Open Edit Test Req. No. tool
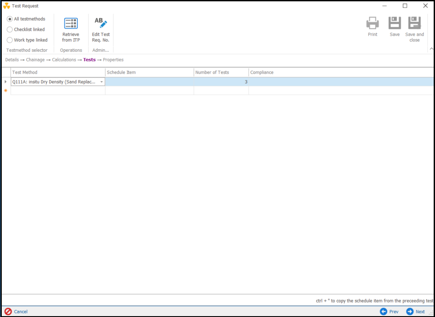The height and width of the screenshot is (317, 435). tap(101, 24)
